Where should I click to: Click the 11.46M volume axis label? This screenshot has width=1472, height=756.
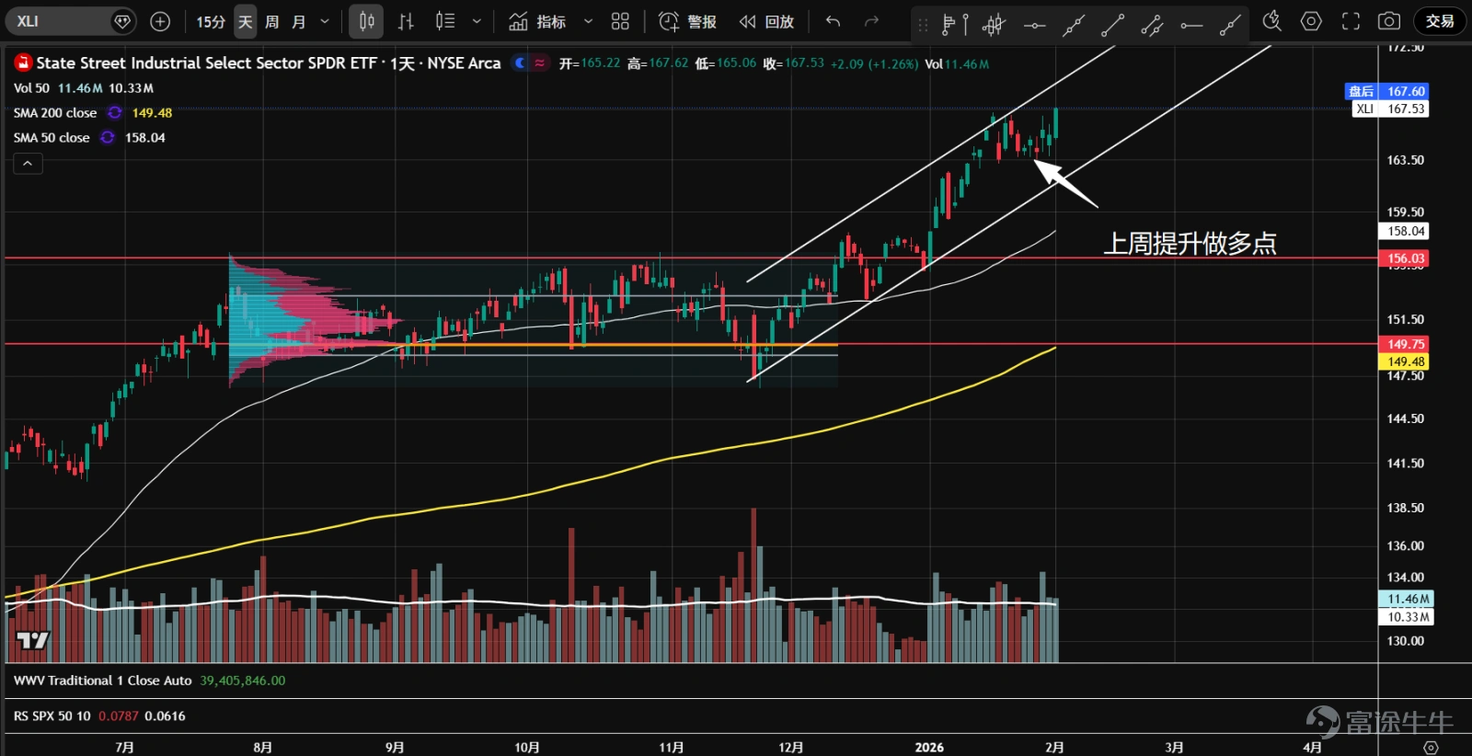(x=1406, y=599)
